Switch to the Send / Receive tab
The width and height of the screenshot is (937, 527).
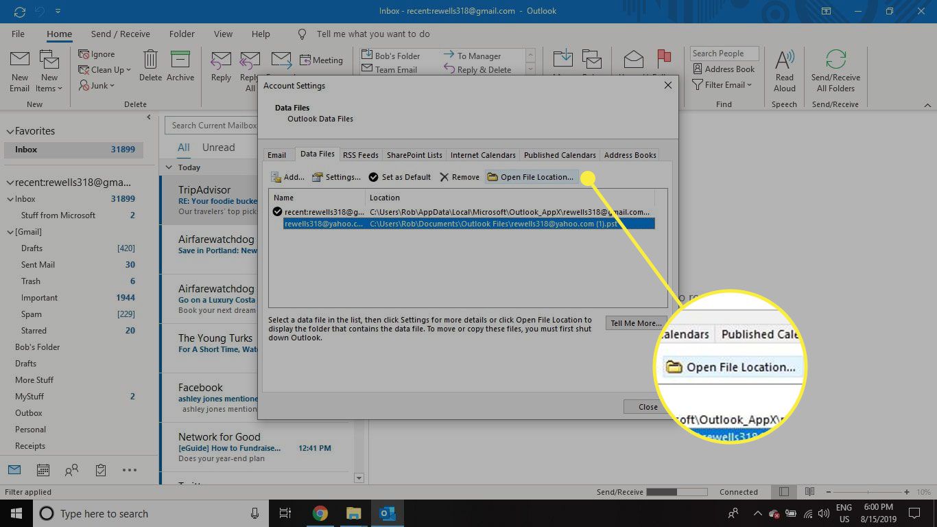pyautogui.click(x=121, y=34)
